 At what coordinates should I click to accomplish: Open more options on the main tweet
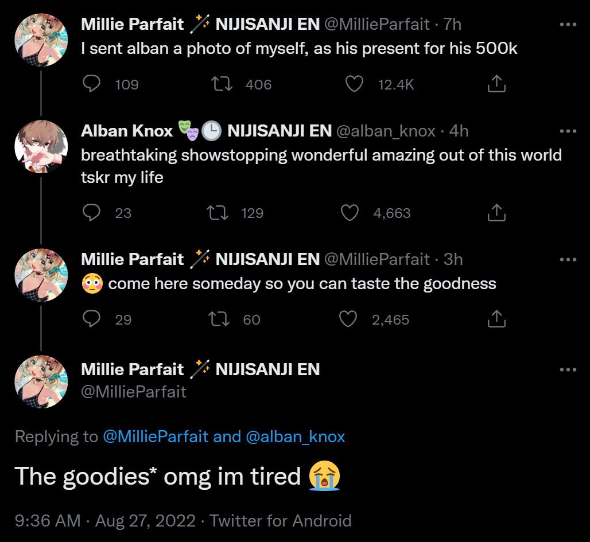tap(568, 370)
